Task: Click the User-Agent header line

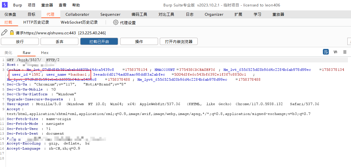Action: click(163, 104)
